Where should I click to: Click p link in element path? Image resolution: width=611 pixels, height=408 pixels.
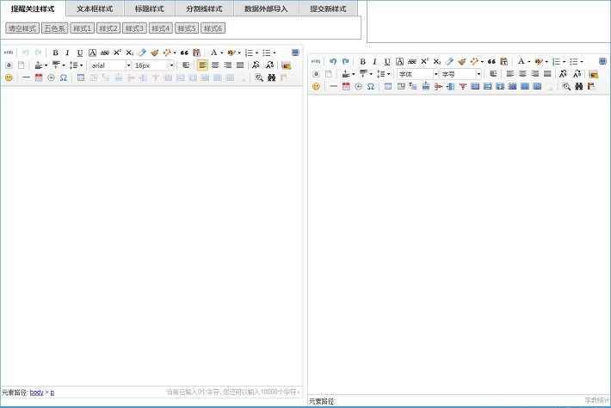tap(52, 393)
